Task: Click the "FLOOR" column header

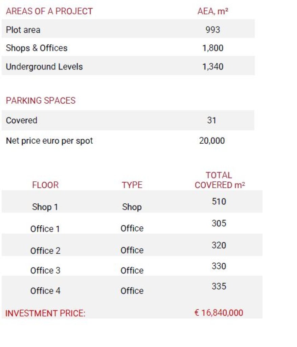Action: 45,185
